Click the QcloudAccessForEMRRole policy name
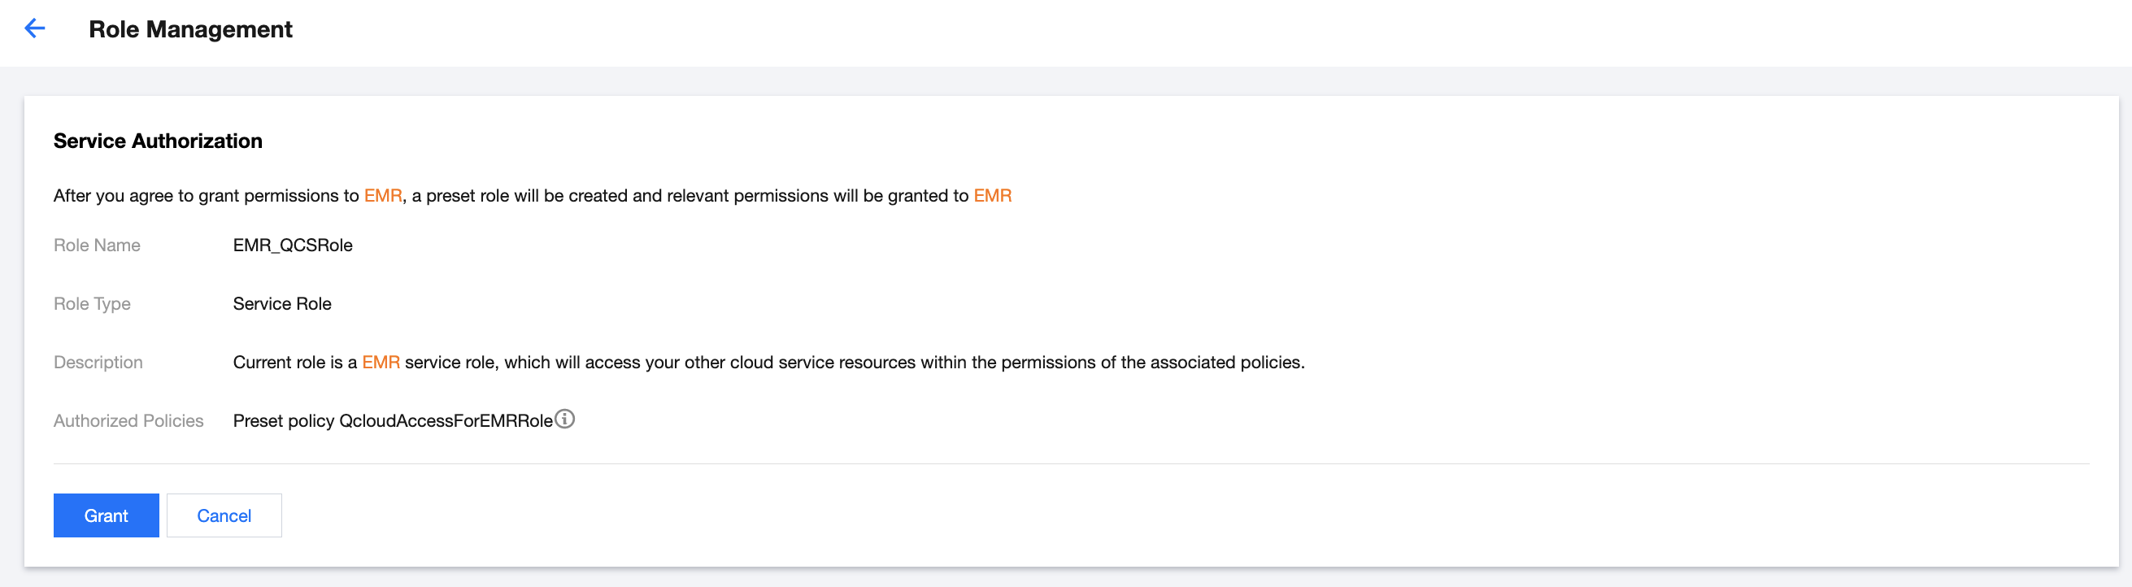The image size is (2132, 587). [x=446, y=421]
